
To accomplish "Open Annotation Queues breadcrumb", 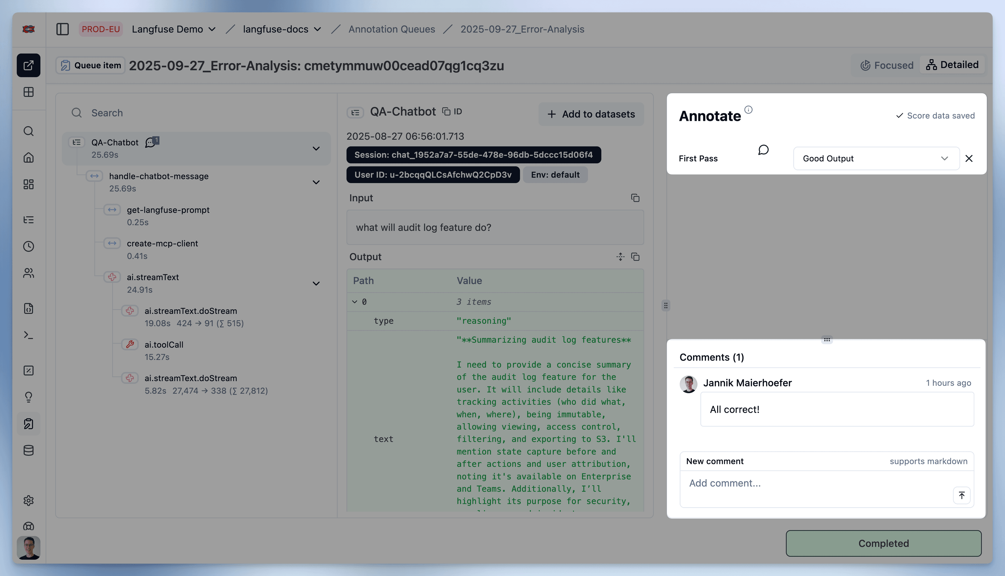I will point(392,29).
